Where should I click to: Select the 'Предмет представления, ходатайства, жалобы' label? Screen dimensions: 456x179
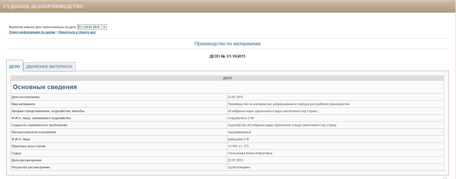tap(48, 111)
